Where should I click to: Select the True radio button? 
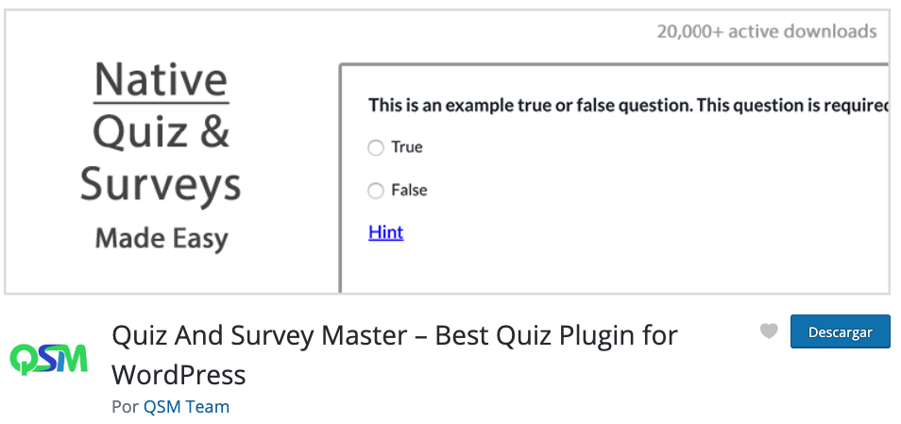tap(375, 148)
